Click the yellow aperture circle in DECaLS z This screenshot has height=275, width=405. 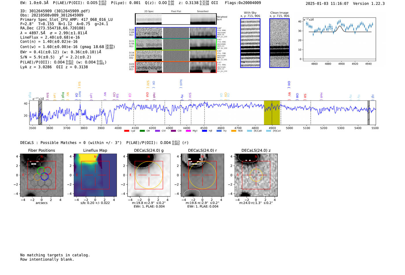tap(256, 175)
